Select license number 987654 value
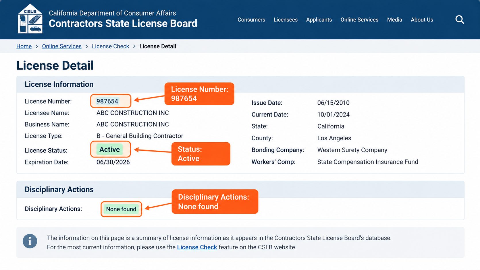Image resolution: width=480 pixels, height=270 pixels. [x=107, y=101]
